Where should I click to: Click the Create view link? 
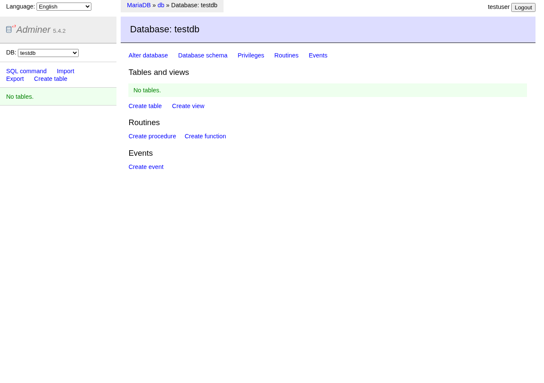coord(188,106)
